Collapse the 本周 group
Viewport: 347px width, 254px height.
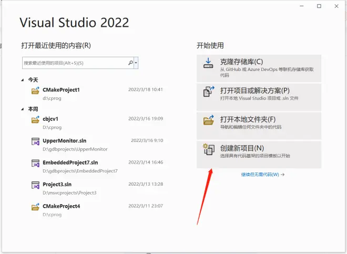(23, 109)
